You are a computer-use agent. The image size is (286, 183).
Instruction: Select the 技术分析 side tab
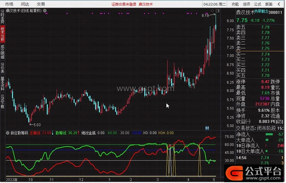click(x=3, y=34)
